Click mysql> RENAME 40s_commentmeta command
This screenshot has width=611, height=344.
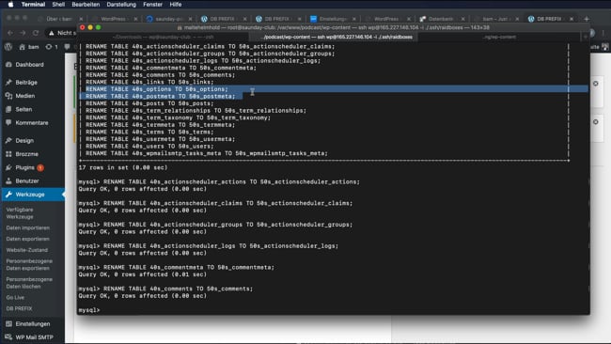click(176, 268)
